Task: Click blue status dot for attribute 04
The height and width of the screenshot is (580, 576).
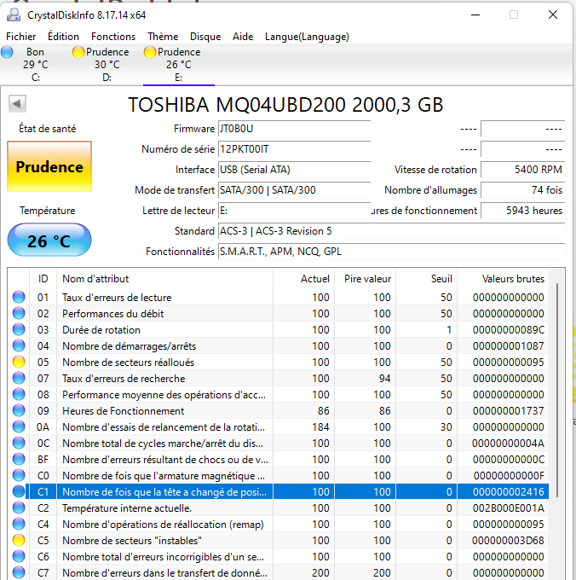Action: pos(19,345)
